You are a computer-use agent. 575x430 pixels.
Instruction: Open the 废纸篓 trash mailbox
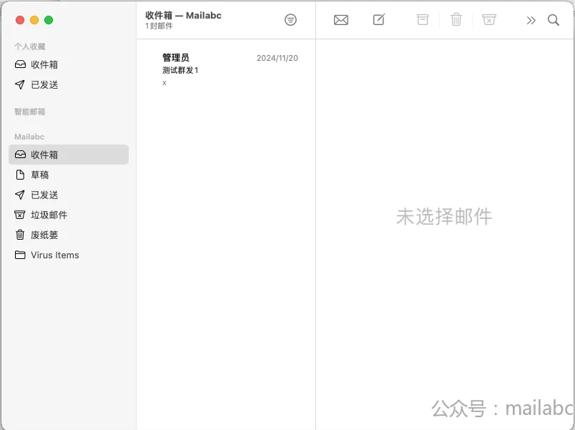(69, 235)
